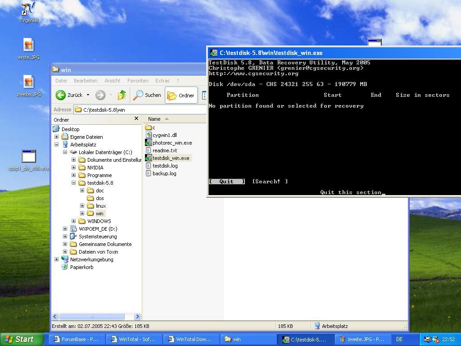Click the folder tree scroll left arrow

coord(55,317)
